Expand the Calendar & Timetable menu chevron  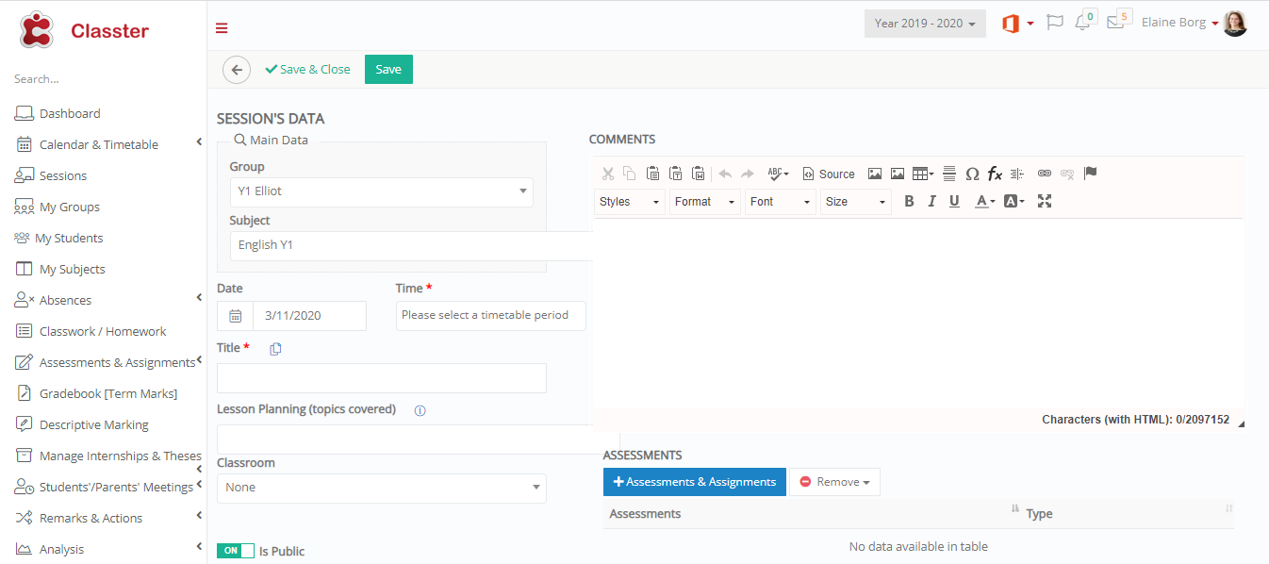[199, 141]
